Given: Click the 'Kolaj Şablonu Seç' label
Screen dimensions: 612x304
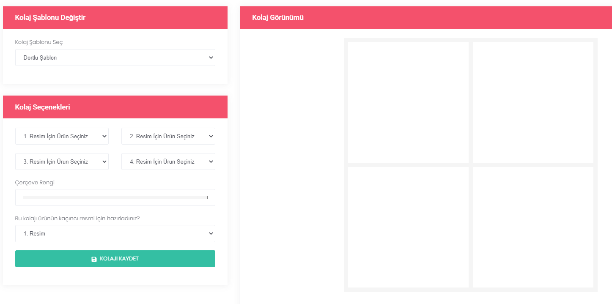Looking at the screenshot, I should click(x=39, y=42).
